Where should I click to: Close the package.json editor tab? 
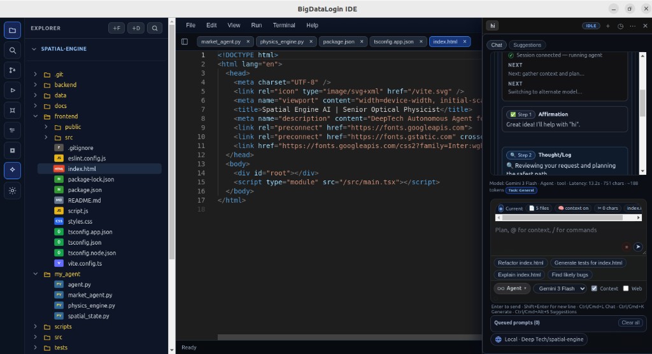362,41
